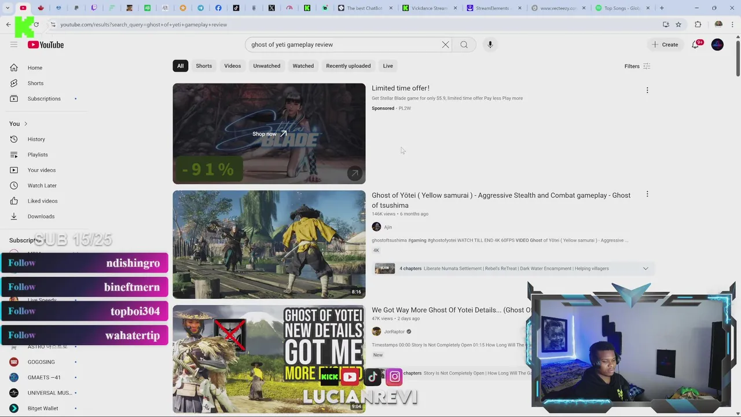Open the Ajin channel link

pyautogui.click(x=388, y=227)
